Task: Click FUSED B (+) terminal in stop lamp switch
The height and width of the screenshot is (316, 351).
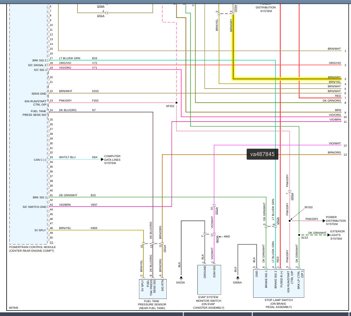Action: [281, 279]
